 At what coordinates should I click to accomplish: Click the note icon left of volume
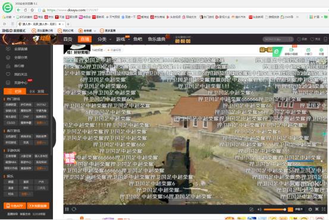(251, 209)
